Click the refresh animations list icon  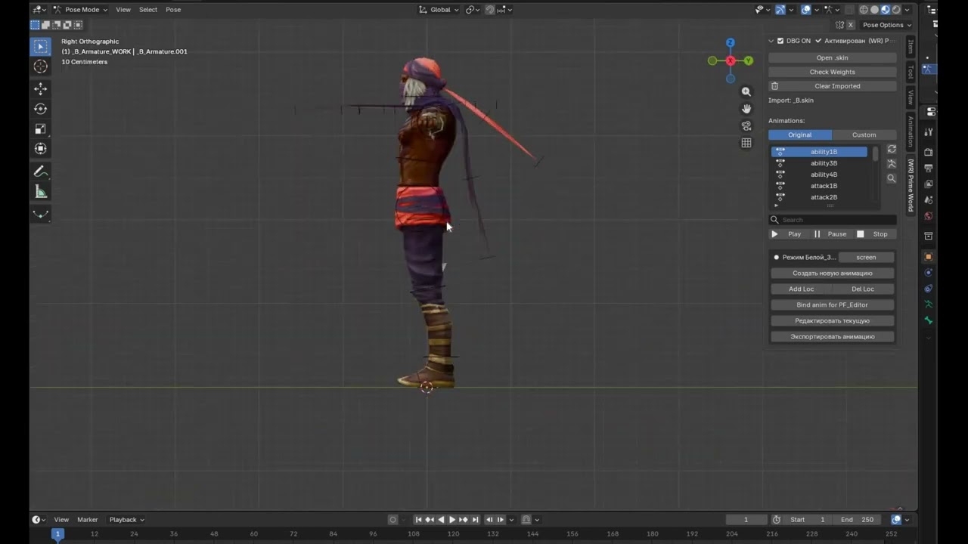(x=892, y=149)
